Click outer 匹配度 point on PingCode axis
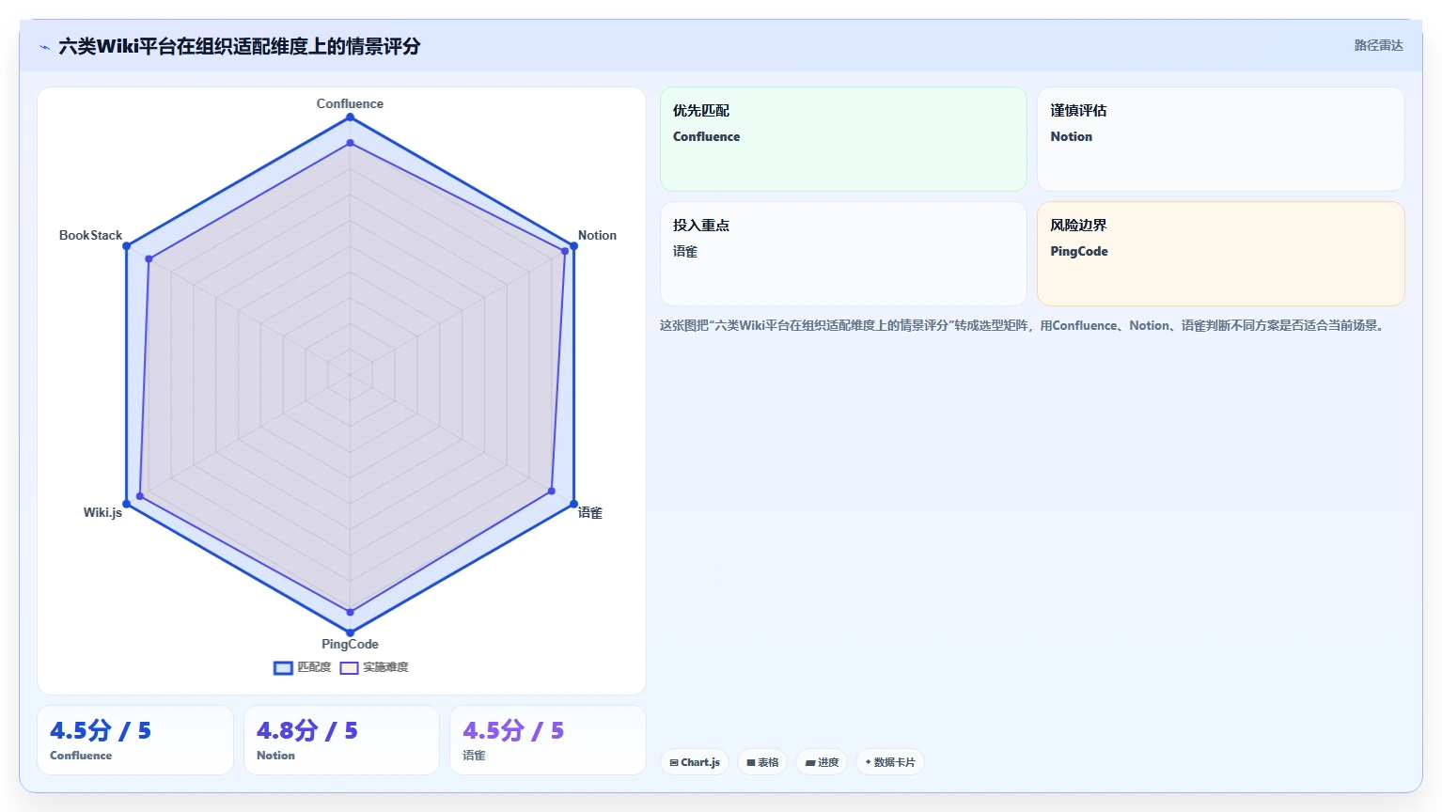1442x812 pixels. pos(350,632)
